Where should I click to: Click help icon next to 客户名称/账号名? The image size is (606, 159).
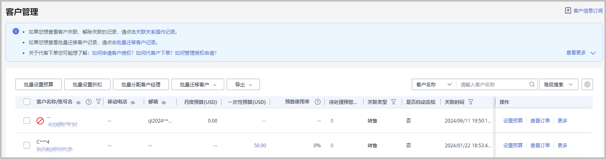pyautogui.click(x=89, y=102)
